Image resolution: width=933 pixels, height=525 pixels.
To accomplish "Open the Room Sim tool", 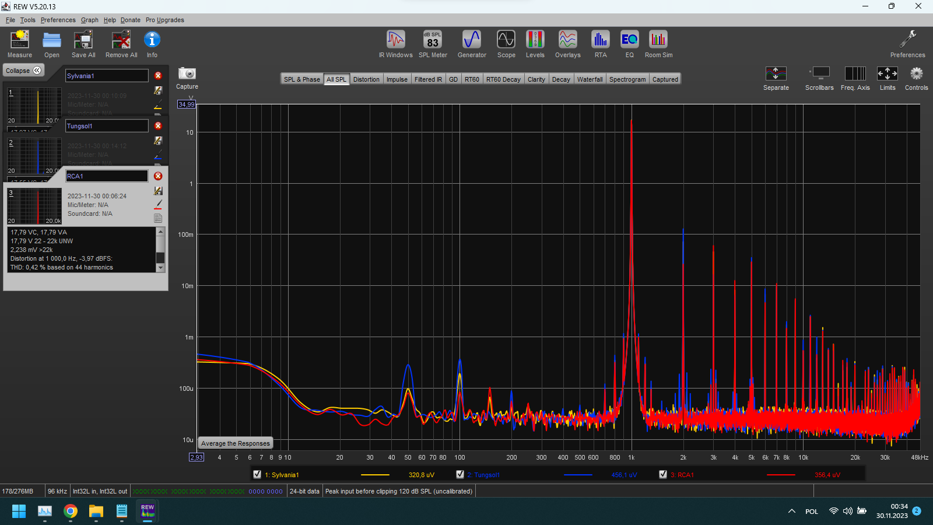I will click(x=658, y=44).
